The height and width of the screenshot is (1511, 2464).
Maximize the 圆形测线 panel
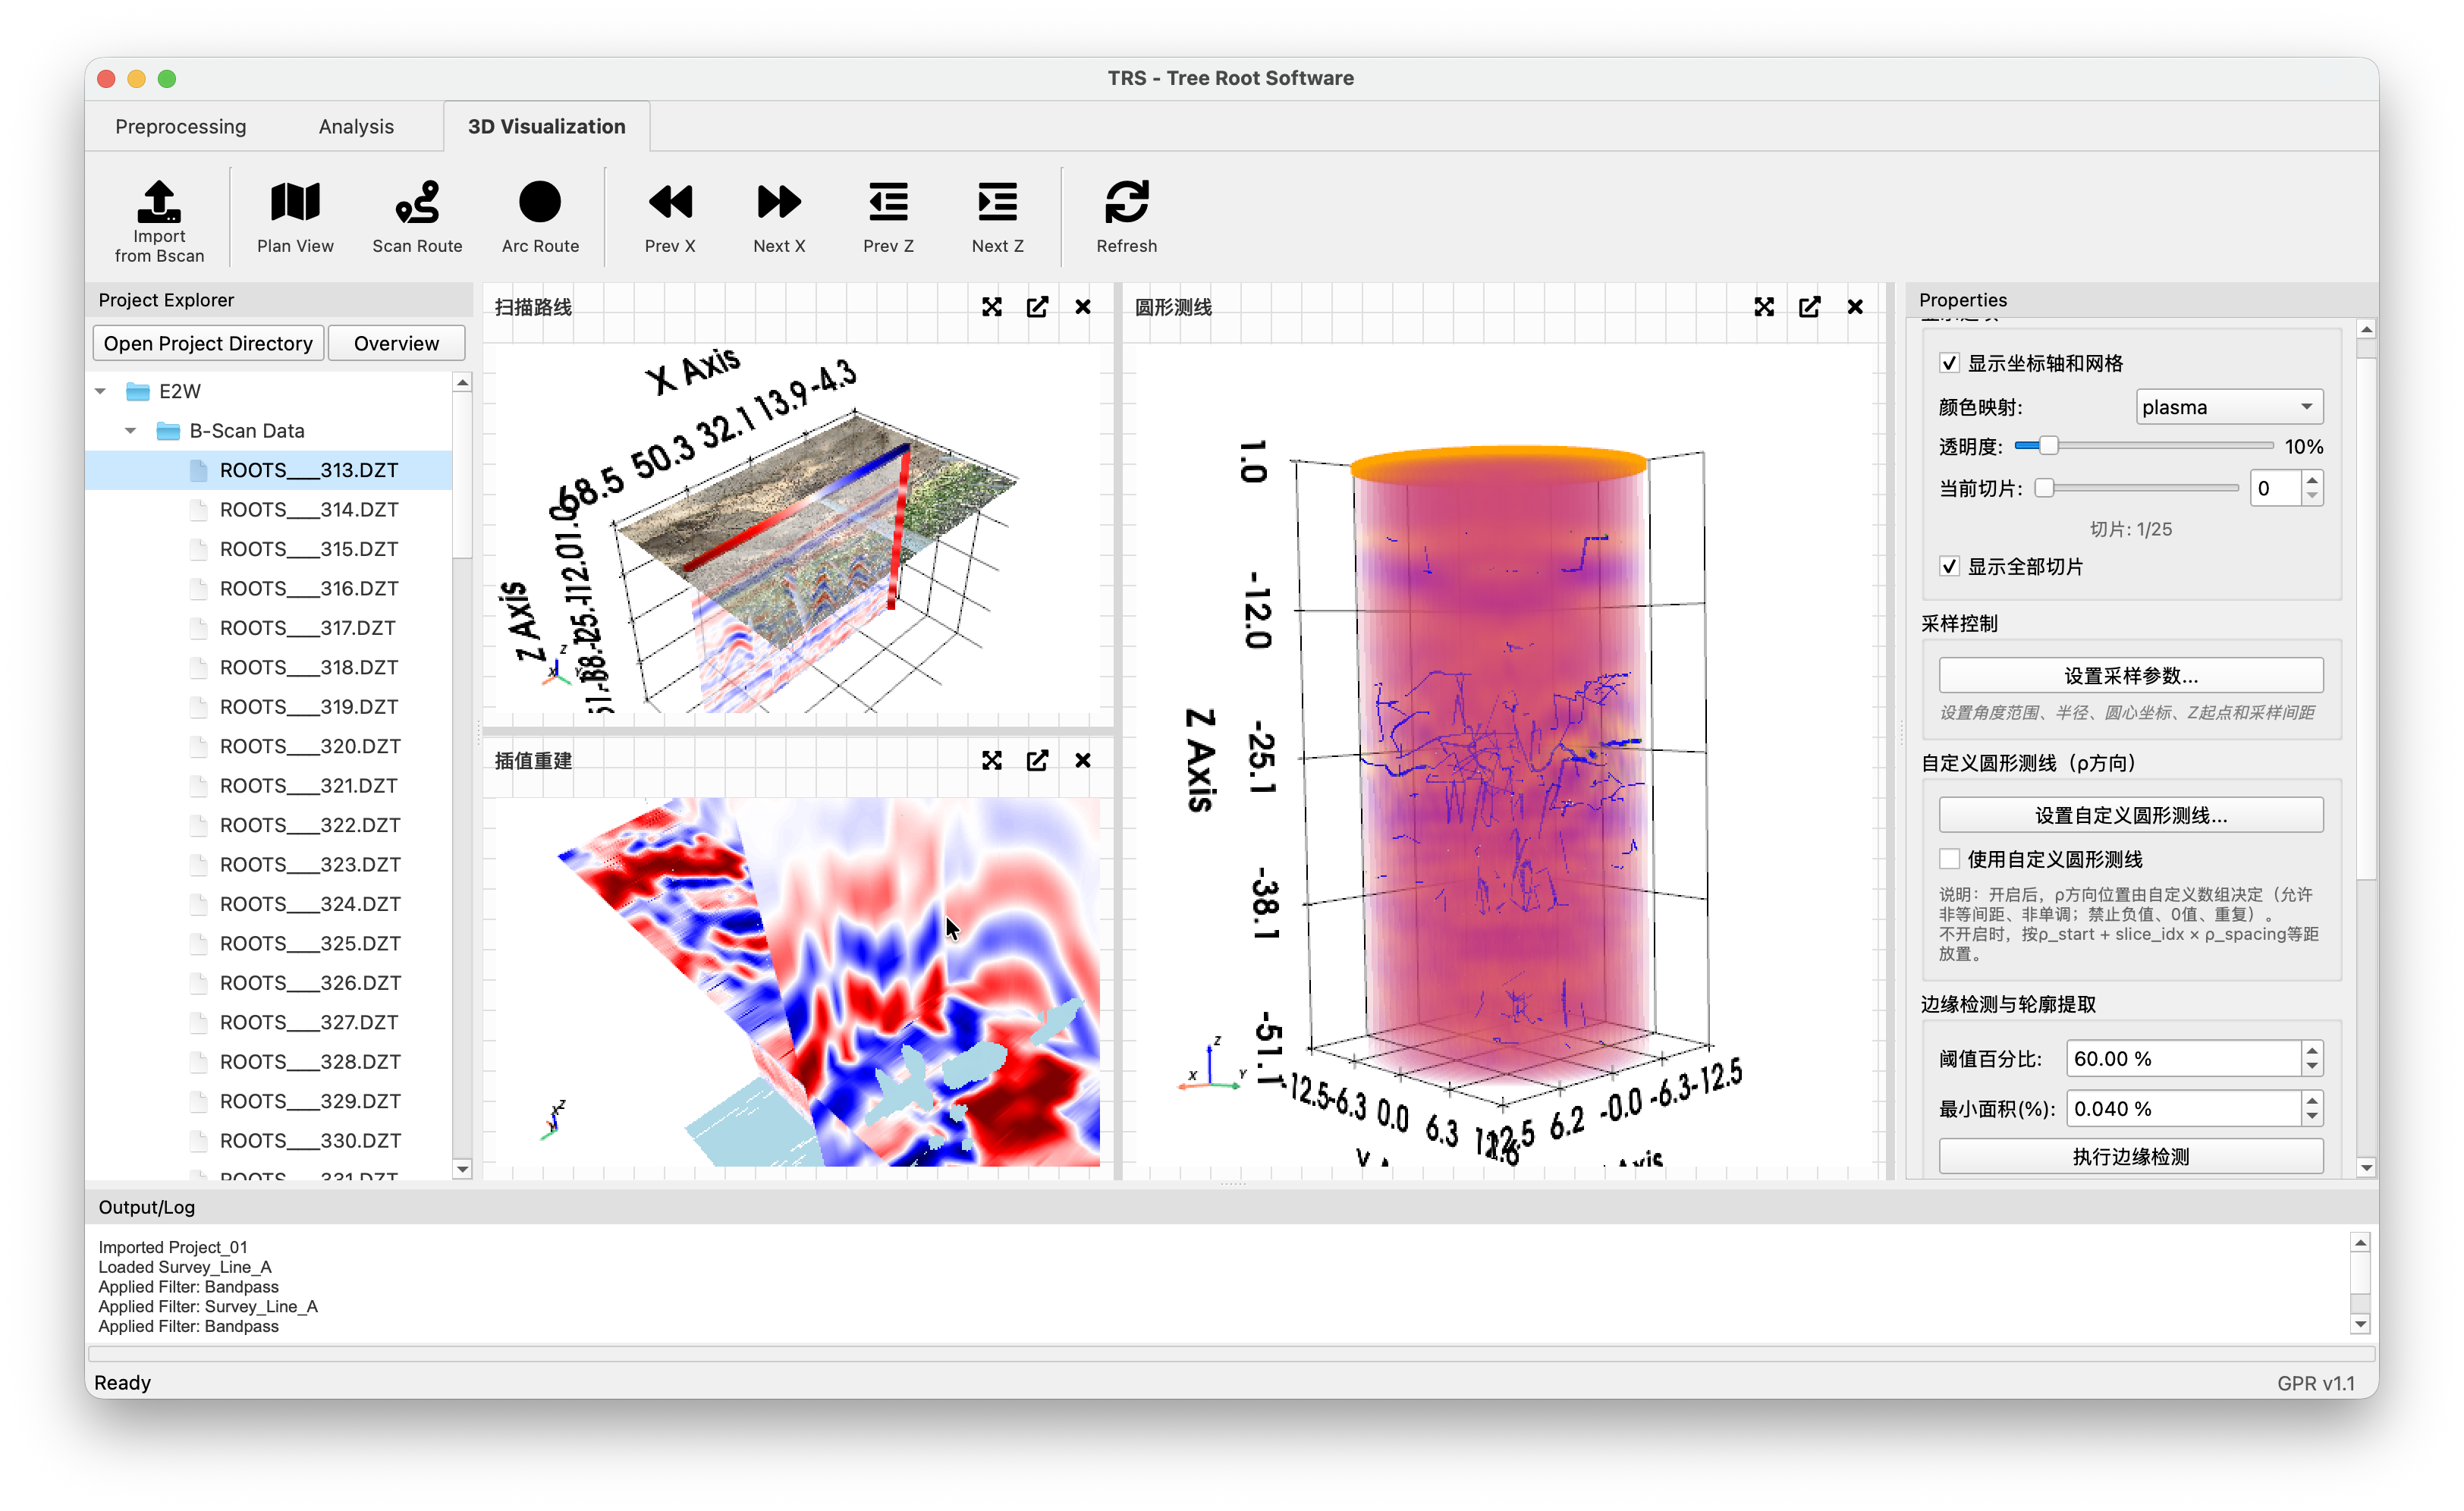(1764, 307)
